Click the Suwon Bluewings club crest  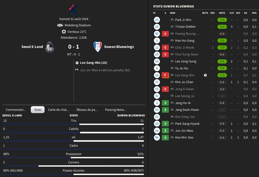[x=97, y=47]
